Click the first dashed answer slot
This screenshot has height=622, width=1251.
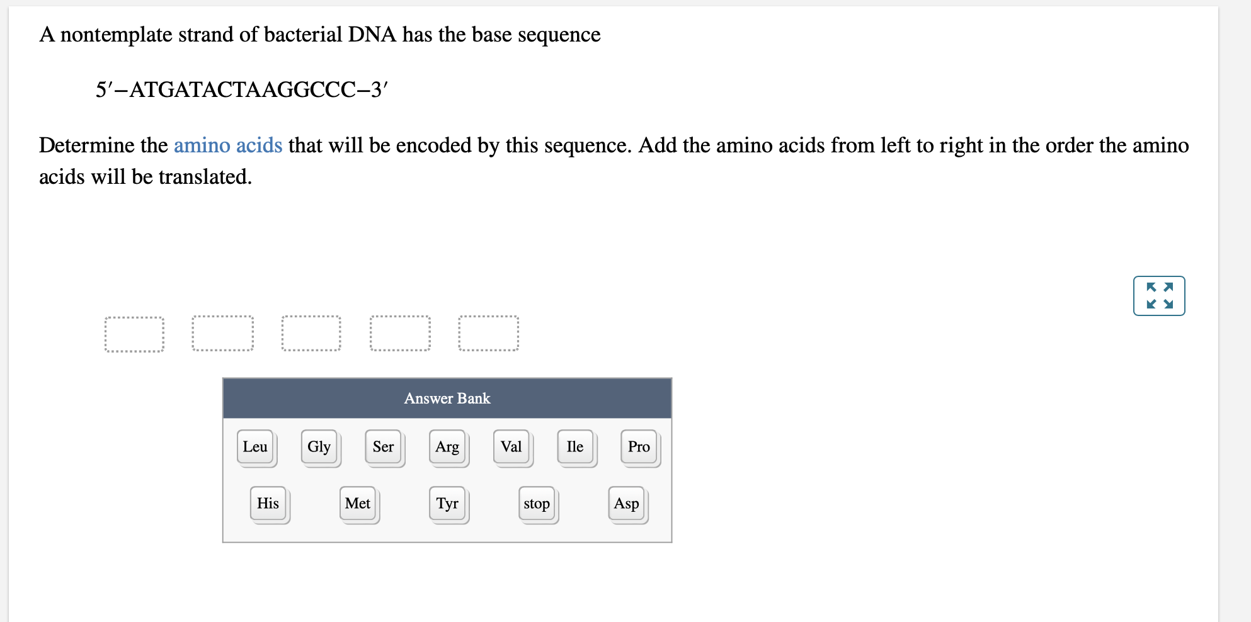134,333
